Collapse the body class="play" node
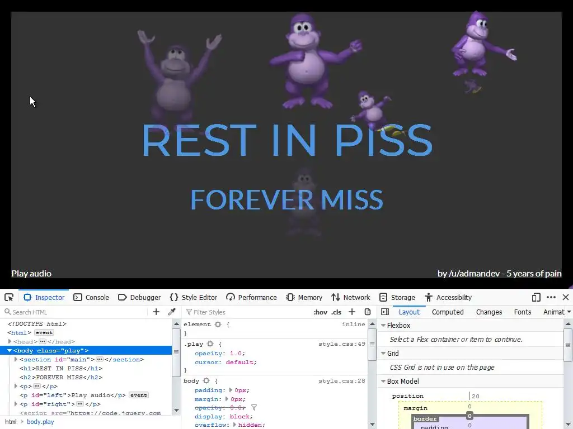The height and width of the screenshot is (429, 573). pyautogui.click(x=10, y=351)
